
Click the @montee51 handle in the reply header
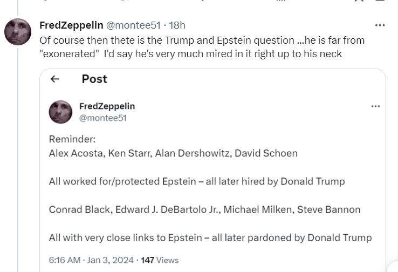(133, 25)
